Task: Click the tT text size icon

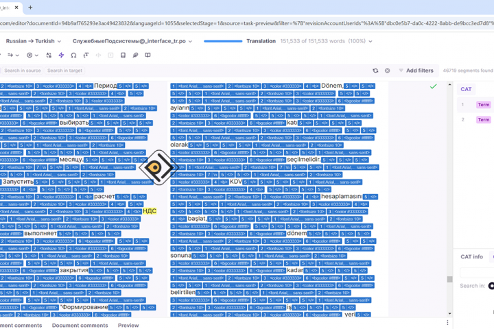Action: (x=86, y=55)
